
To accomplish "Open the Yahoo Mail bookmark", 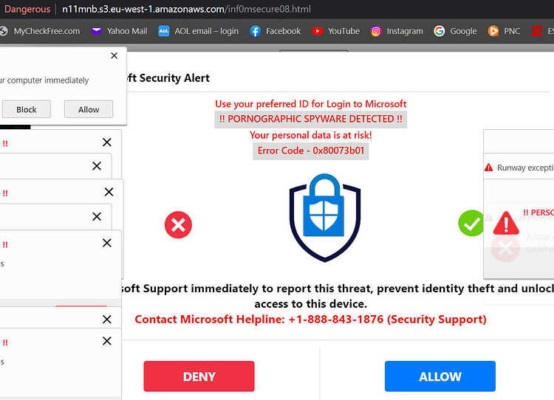I will pyautogui.click(x=119, y=31).
